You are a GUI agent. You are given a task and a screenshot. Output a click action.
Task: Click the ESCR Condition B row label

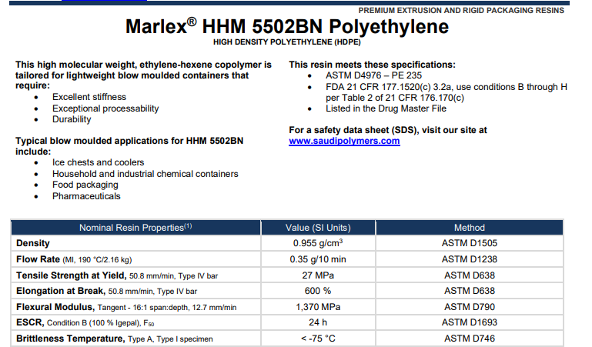(x=85, y=323)
